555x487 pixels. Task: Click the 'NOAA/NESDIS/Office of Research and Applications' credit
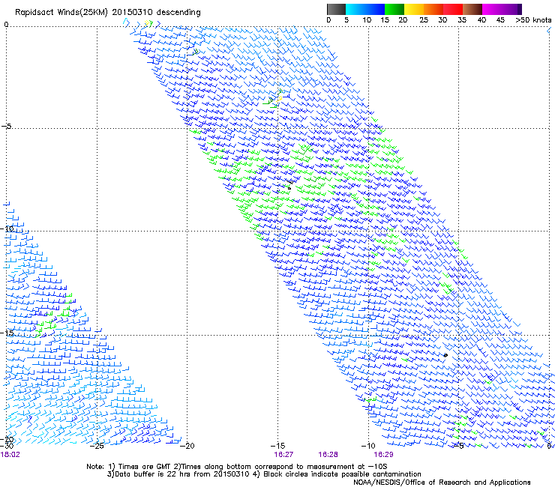pyautogui.click(x=442, y=483)
